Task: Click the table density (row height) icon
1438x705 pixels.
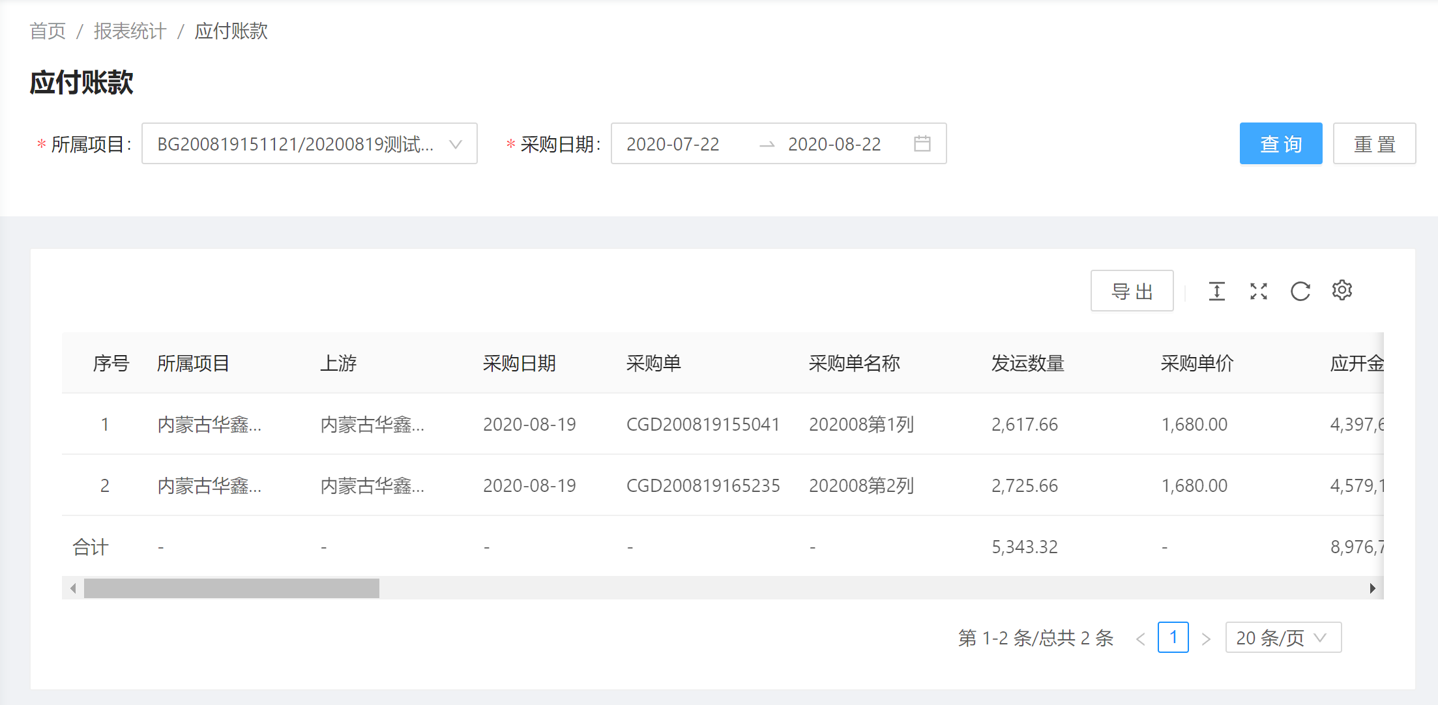Action: point(1216,291)
